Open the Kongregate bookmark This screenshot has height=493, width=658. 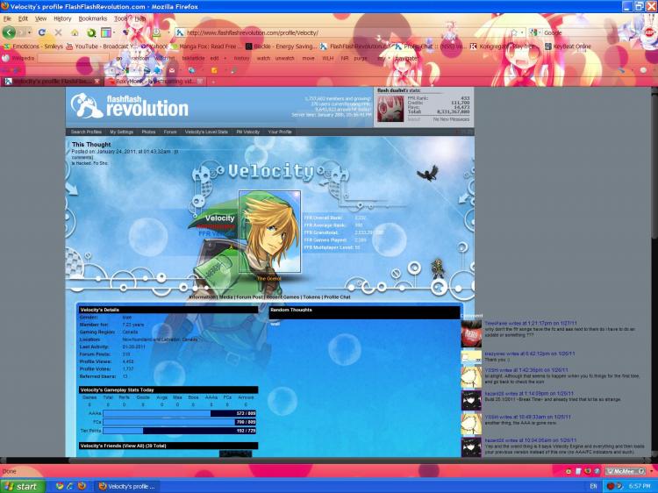[503, 46]
